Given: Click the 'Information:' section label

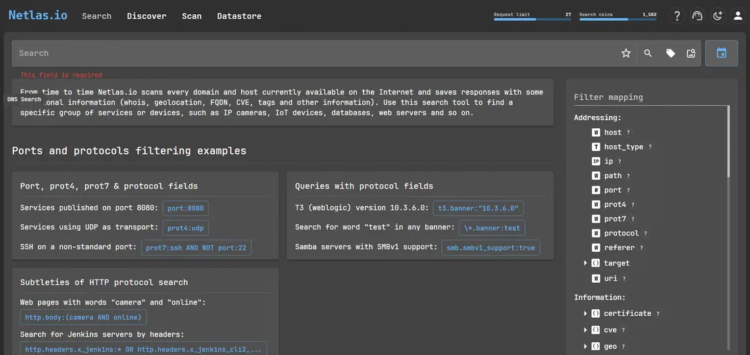Looking at the screenshot, I should [600, 297].
